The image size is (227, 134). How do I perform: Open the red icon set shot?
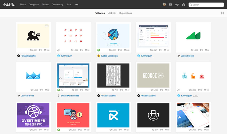click(73, 36)
